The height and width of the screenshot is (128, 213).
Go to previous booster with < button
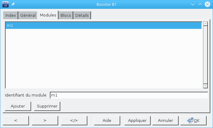[16, 120]
